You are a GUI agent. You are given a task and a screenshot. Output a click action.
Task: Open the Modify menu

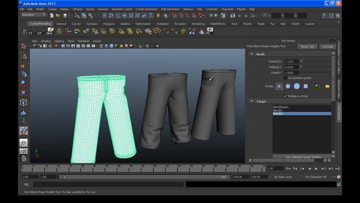click(40, 9)
